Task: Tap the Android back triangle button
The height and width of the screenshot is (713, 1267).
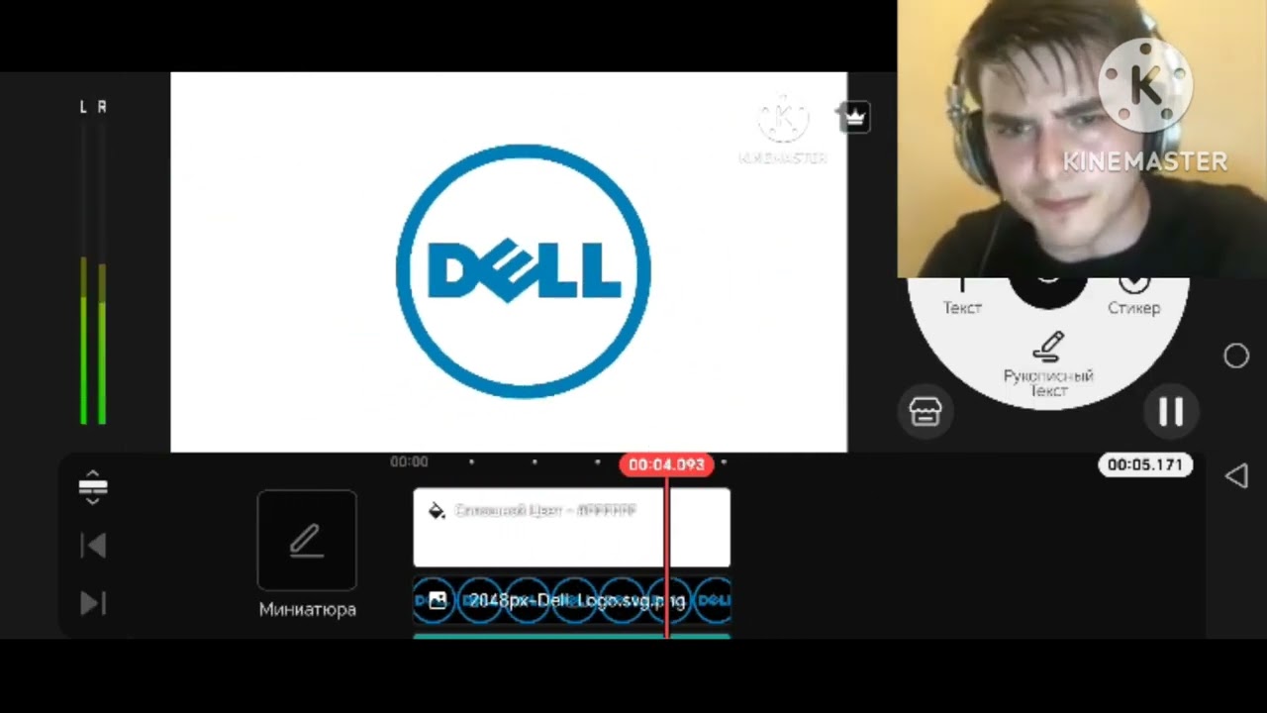Action: point(1236,476)
